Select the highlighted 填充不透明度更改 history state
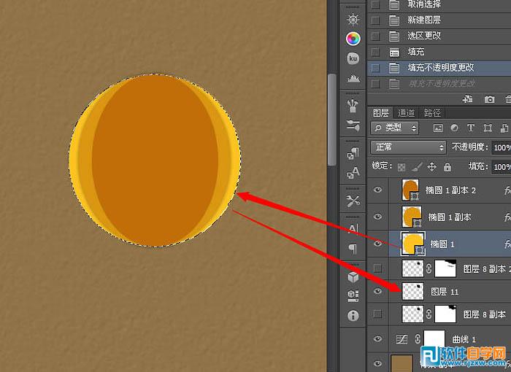This screenshot has height=372, width=511. pyautogui.click(x=439, y=68)
